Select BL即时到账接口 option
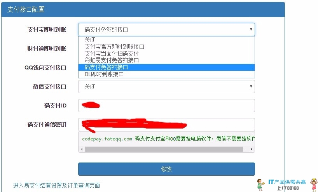 point(104,74)
